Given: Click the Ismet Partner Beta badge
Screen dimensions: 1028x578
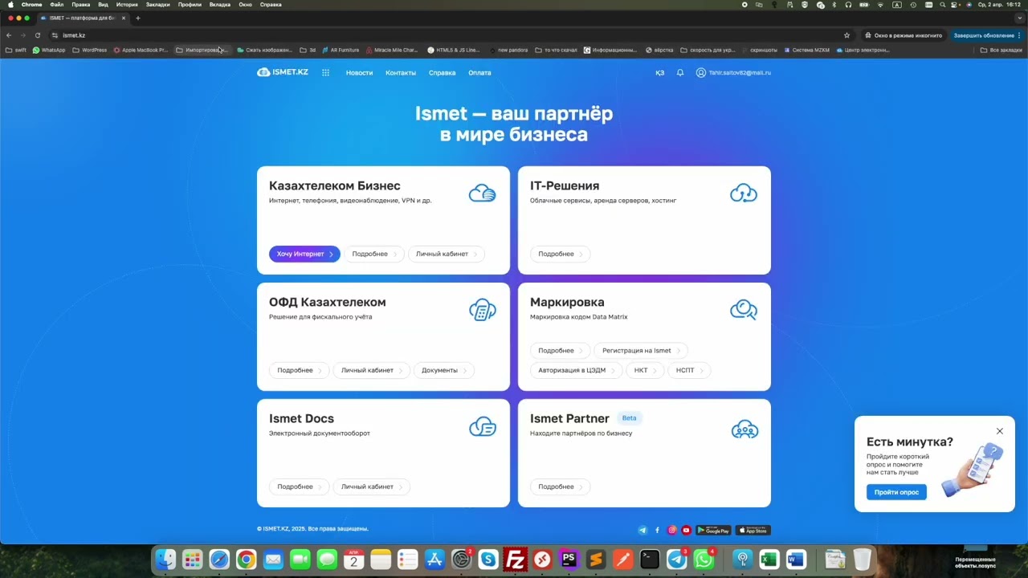Looking at the screenshot, I should (x=629, y=417).
